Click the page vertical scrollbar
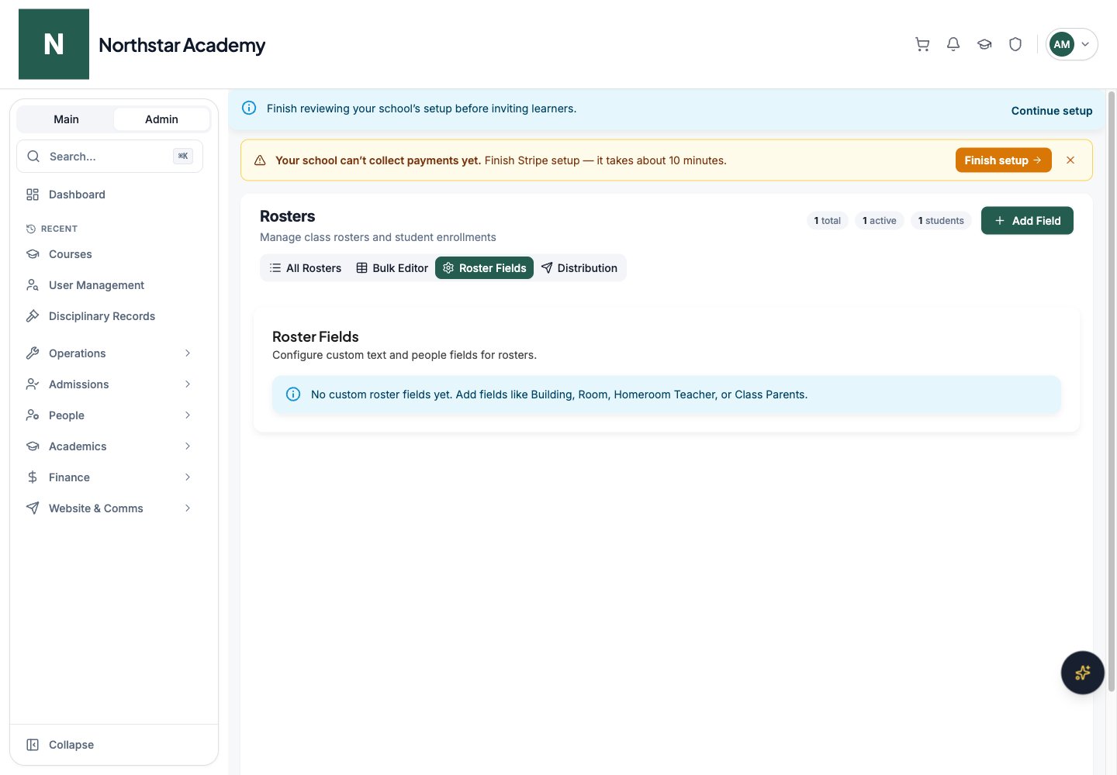This screenshot has height=775, width=1117. point(1112,391)
